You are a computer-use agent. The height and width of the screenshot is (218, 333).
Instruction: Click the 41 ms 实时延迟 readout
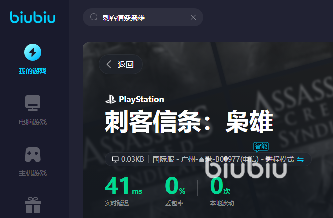click(x=123, y=191)
